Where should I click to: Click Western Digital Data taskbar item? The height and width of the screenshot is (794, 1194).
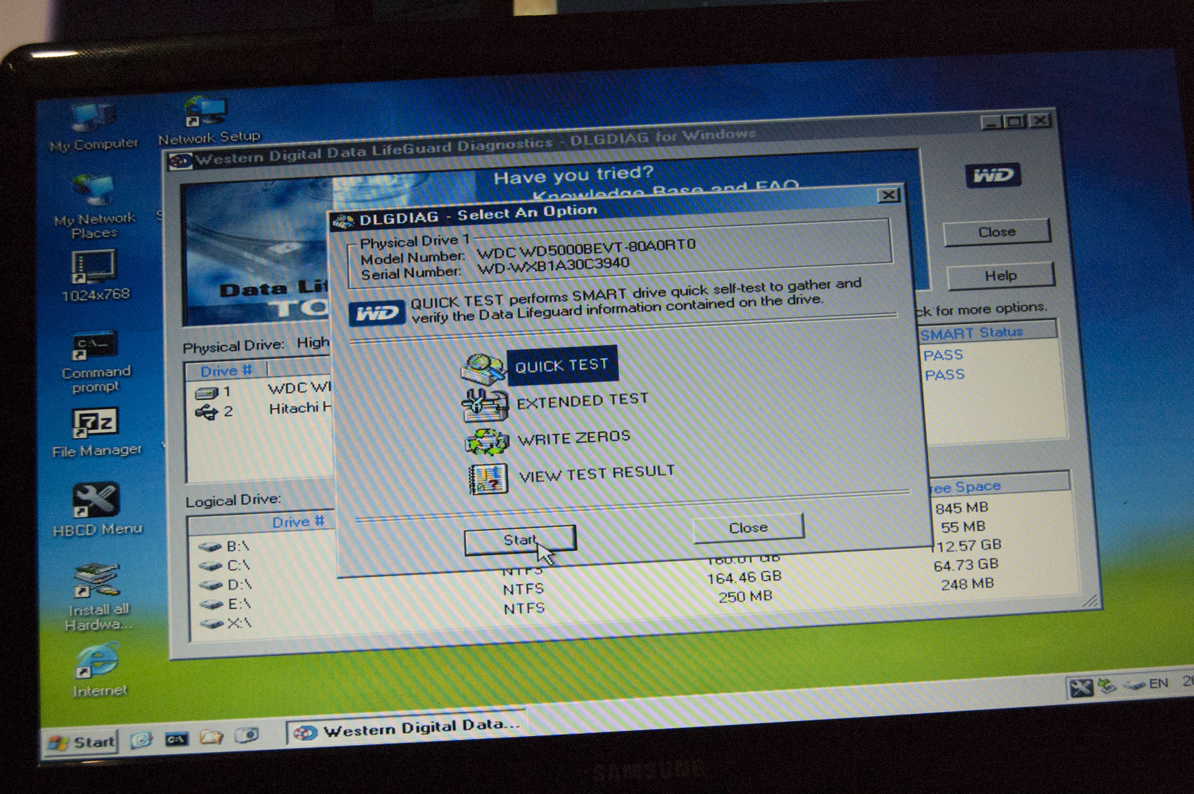point(406,729)
